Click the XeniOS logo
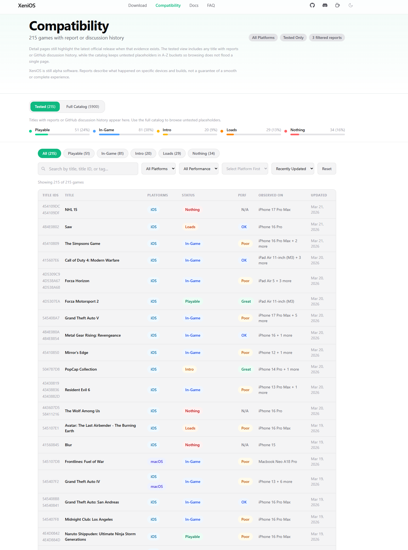Viewport: 408px width, 550px height. [27, 5]
